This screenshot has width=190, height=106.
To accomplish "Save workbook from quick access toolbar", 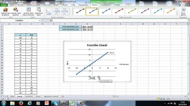I will click(5, 1).
